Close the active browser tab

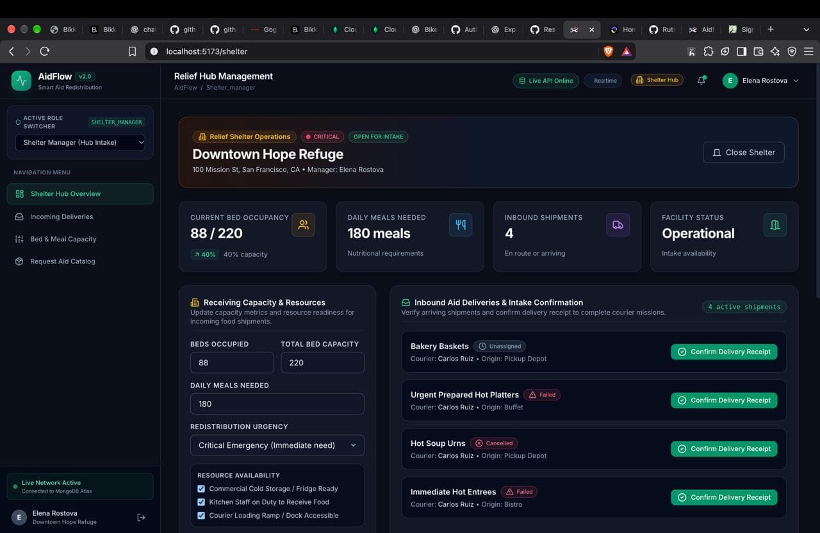coord(591,29)
